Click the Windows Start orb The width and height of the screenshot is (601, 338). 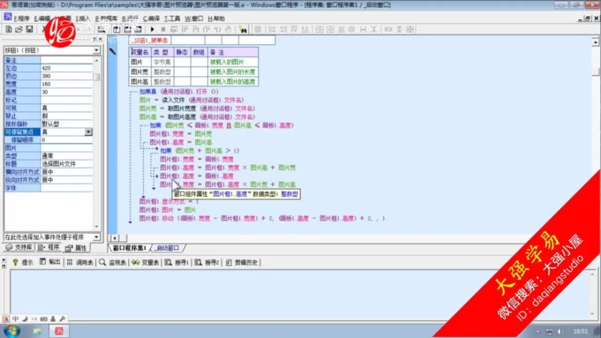[x=12, y=331]
